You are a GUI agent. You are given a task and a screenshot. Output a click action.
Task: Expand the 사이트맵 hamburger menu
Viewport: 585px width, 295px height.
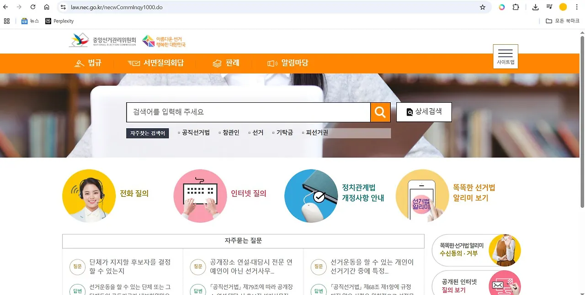point(505,56)
